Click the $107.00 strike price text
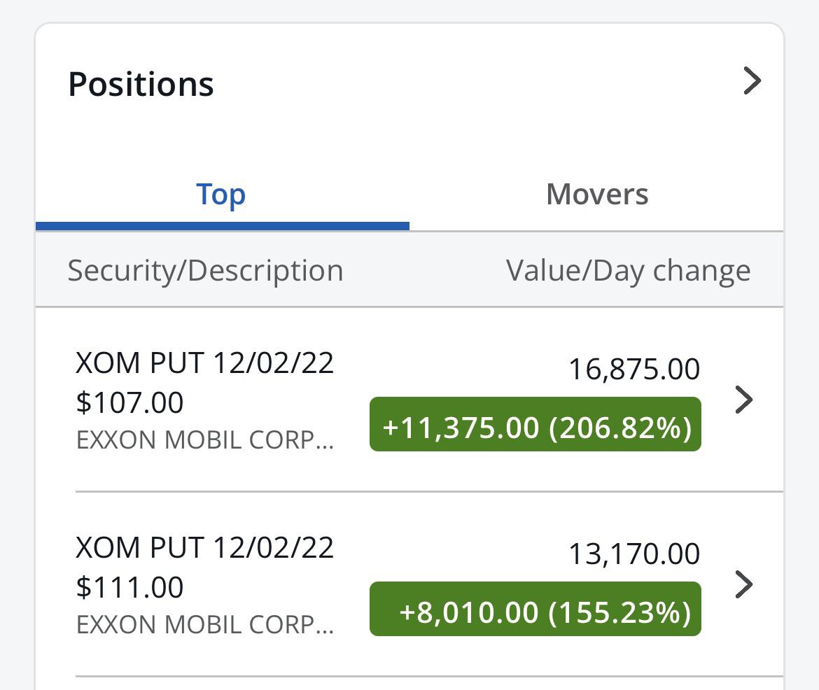 (x=129, y=402)
